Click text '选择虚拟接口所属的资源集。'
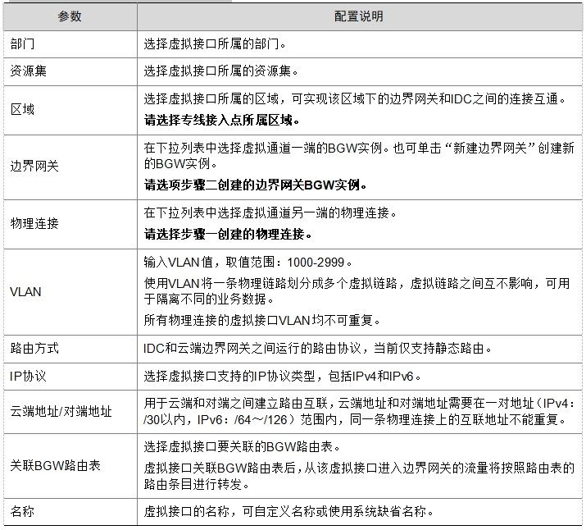The width and height of the screenshot is (586, 530). point(221,71)
